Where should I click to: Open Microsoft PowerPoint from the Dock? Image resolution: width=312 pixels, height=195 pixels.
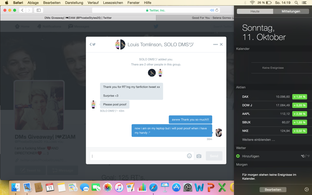[x=211, y=187]
